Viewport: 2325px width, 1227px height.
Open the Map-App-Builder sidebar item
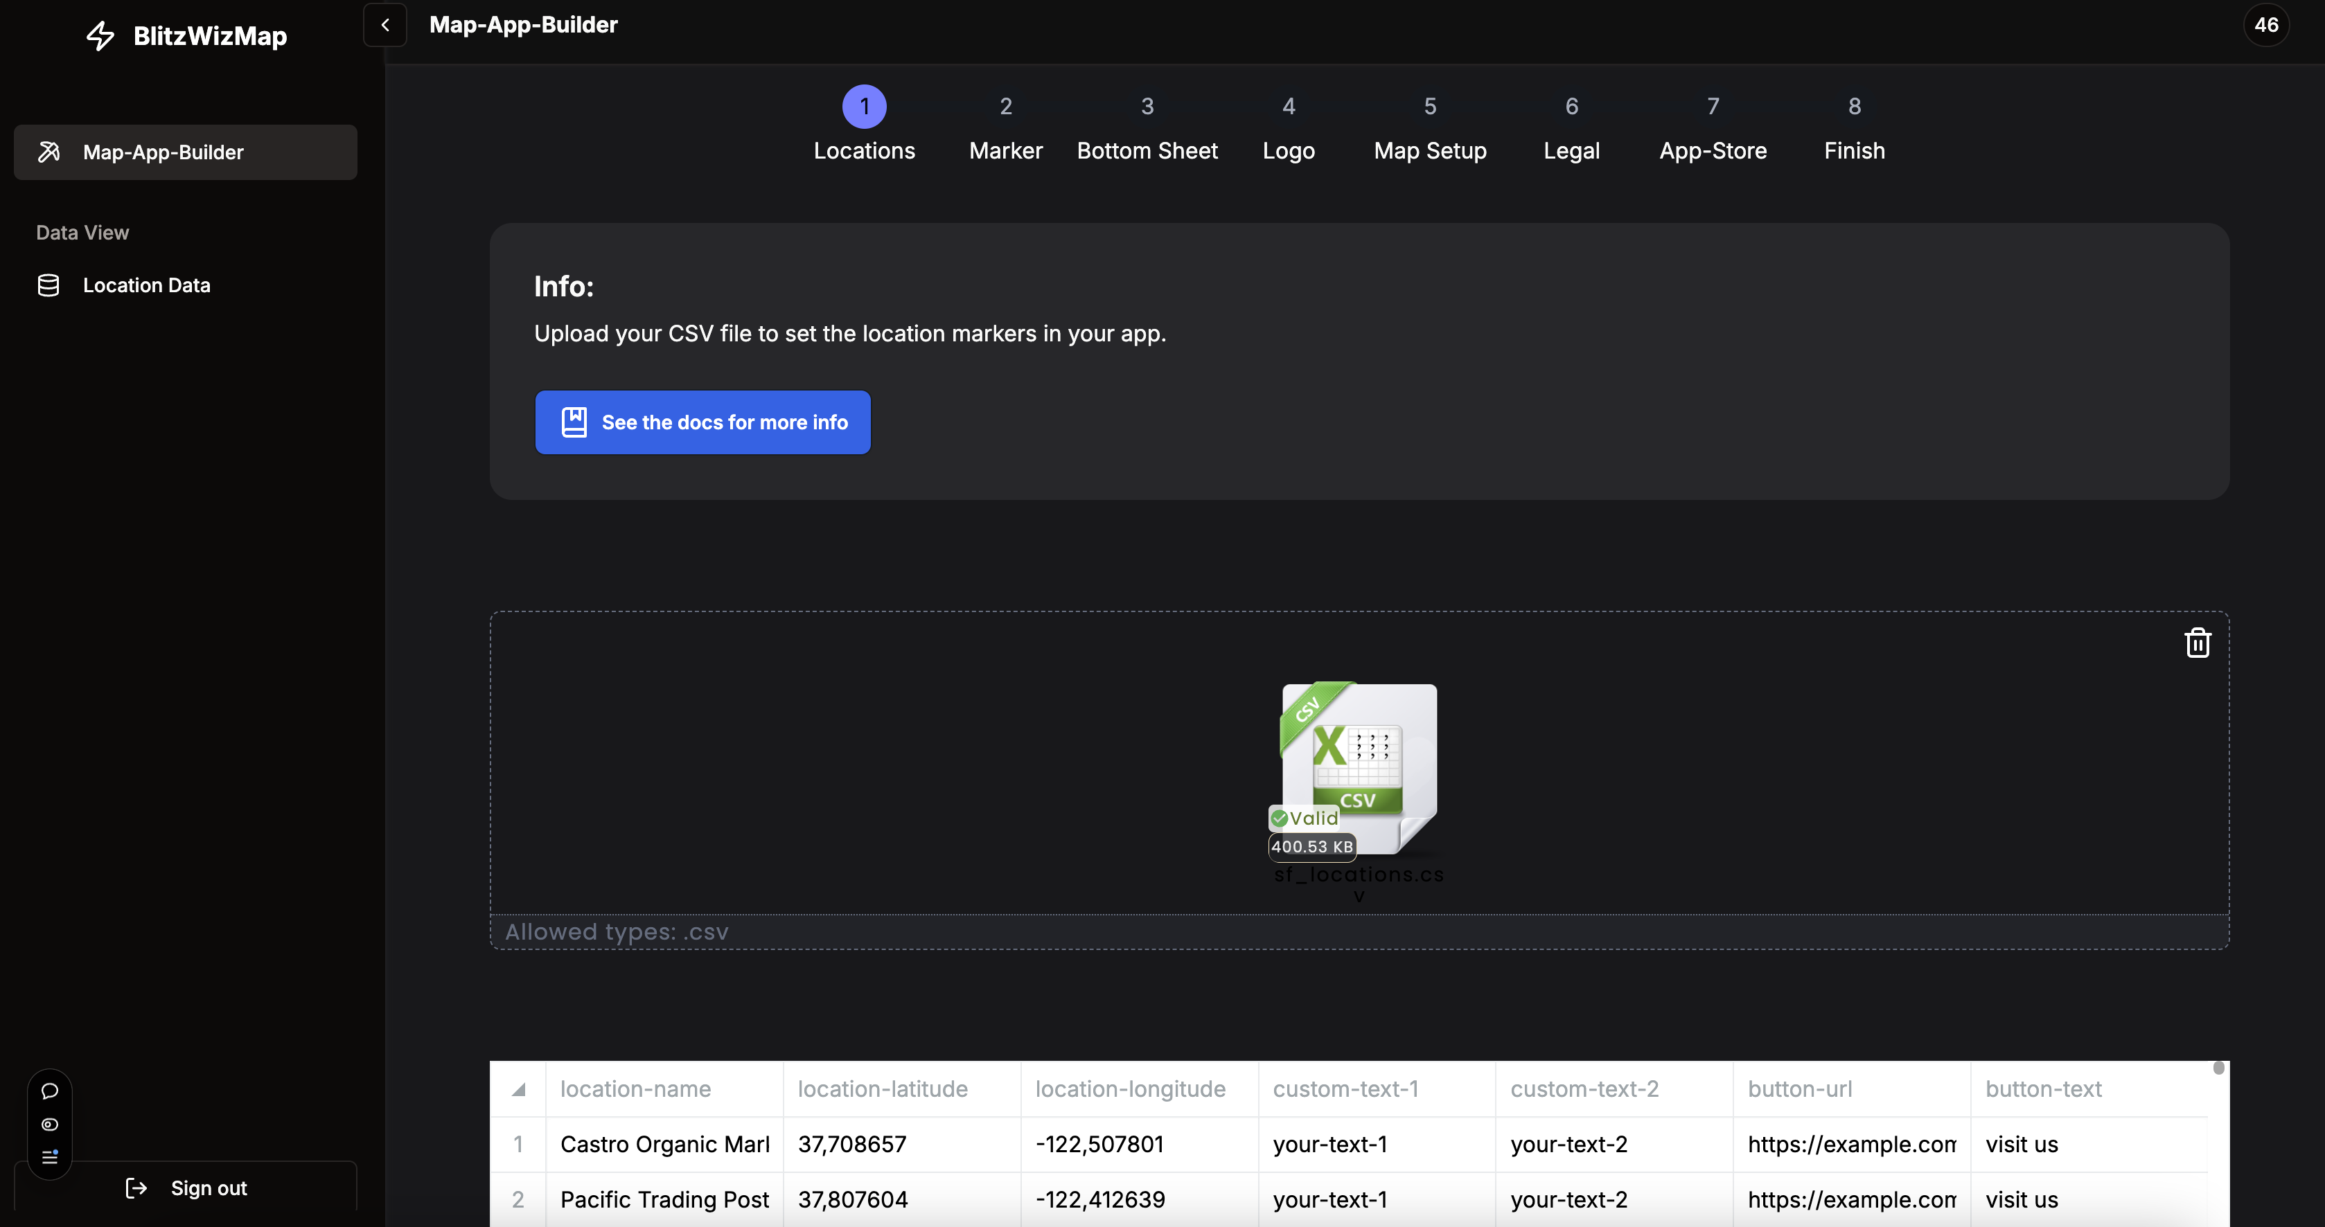(x=185, y=152)
